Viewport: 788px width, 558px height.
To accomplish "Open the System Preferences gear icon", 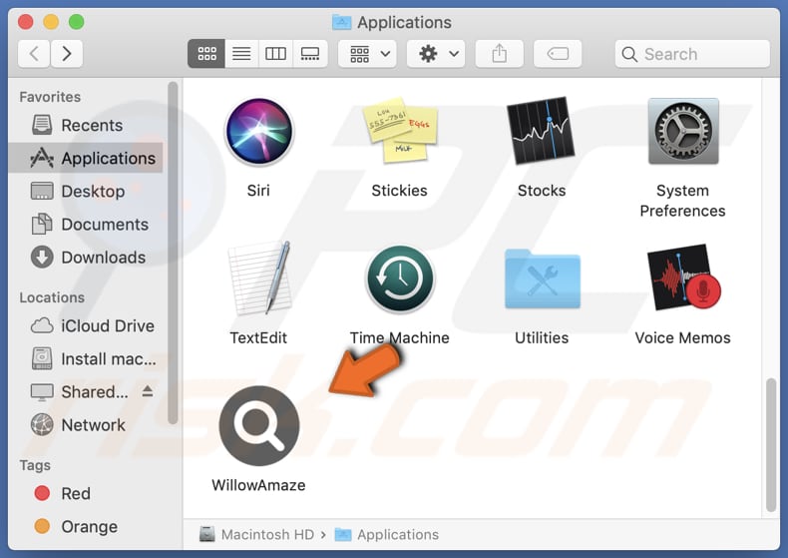I will point(683,131).
